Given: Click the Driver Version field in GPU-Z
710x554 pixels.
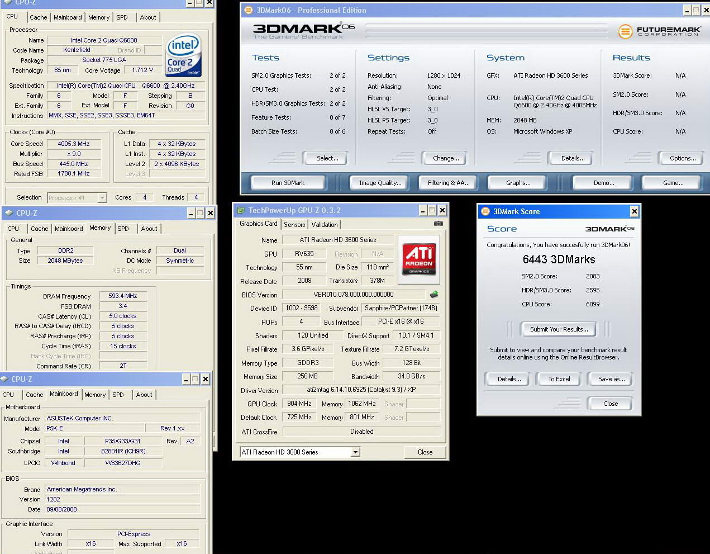Looking at the screenshot, I should [361, 390].
